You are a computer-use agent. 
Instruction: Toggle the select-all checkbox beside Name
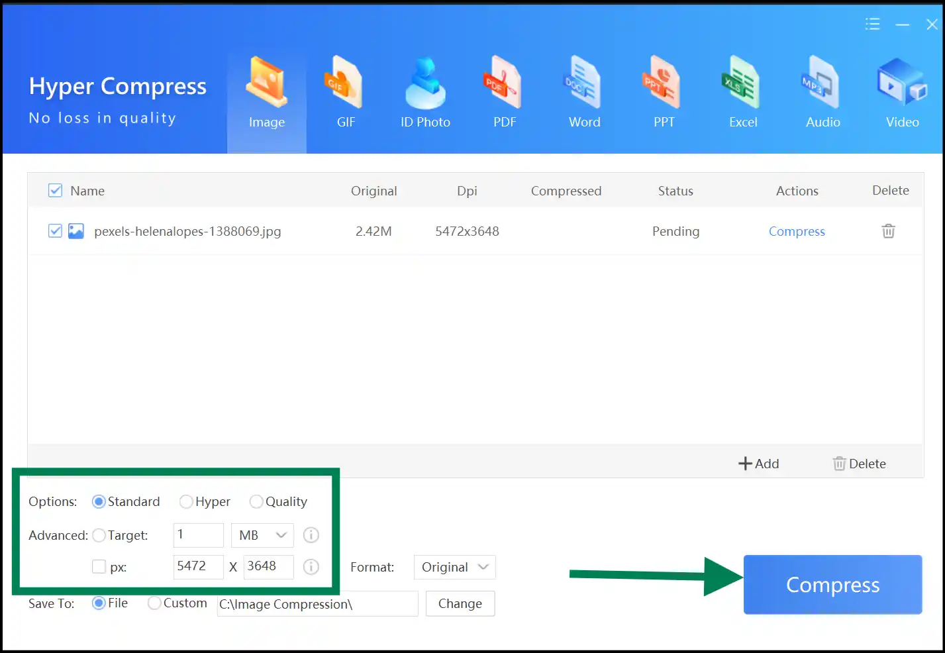(56, 191)
